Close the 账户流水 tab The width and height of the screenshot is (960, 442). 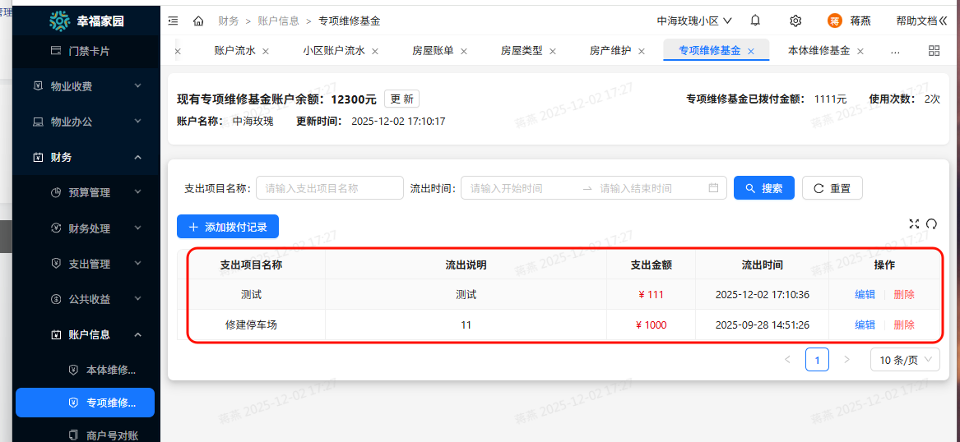pyautogui.click(x=266, y=52)
